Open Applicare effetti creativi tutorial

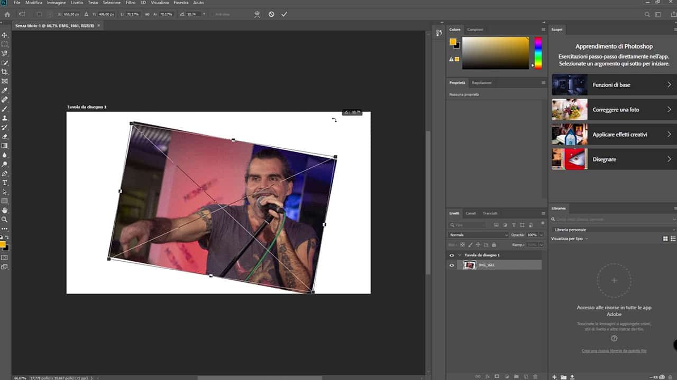click(614, 135)
